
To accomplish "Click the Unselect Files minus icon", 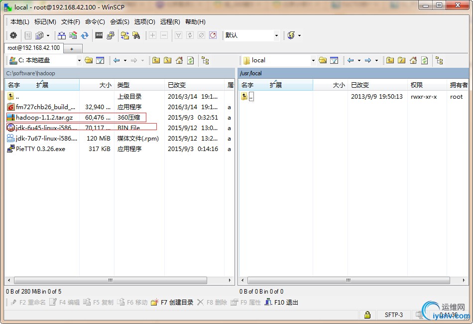I will 164,35.
